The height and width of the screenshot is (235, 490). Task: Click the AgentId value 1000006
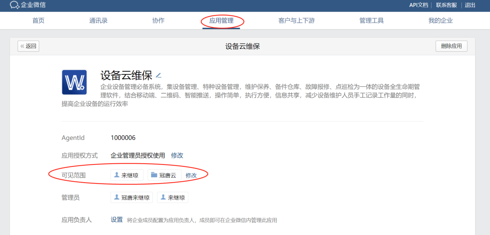coord(123,138)
